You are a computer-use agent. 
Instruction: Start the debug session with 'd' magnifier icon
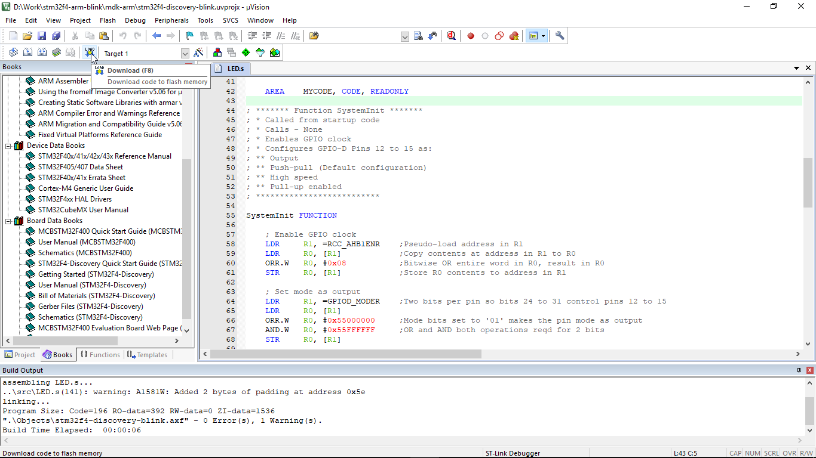click(x=451, y=36)
